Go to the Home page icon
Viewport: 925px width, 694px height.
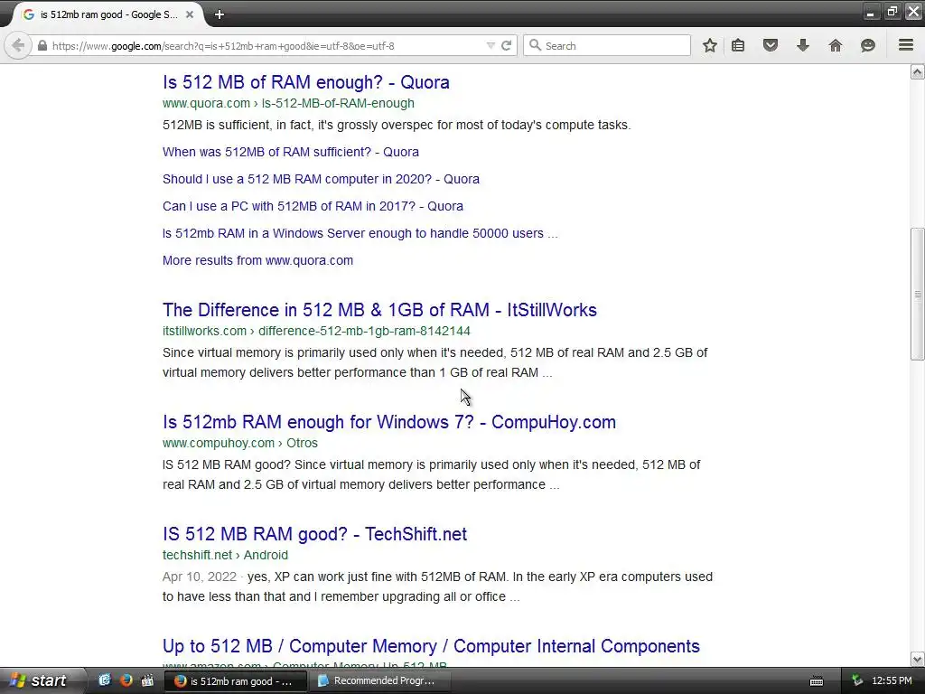pos(836,45)
